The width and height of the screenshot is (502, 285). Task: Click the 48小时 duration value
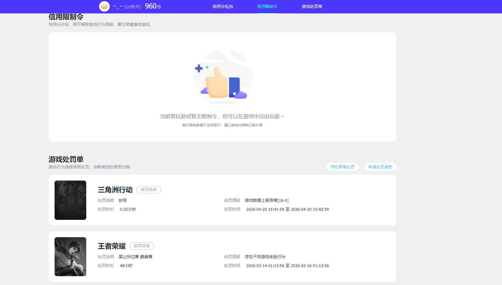tap(126, 266)
